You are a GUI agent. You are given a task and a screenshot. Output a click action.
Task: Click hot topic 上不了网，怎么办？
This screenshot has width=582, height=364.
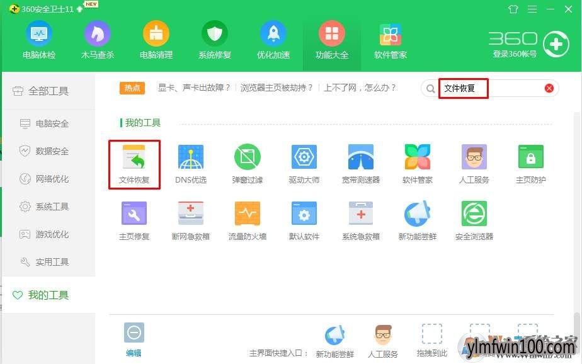tap(360, 88)
